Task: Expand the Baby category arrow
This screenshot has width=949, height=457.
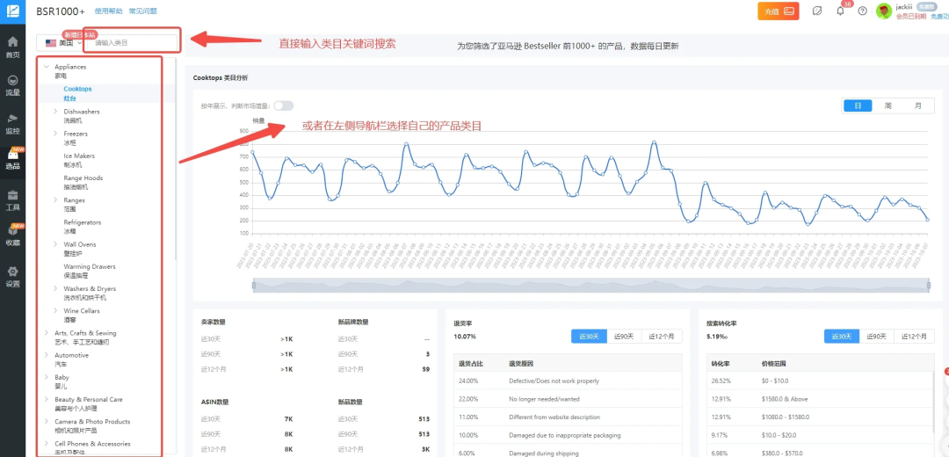Action: coord(47,377)
